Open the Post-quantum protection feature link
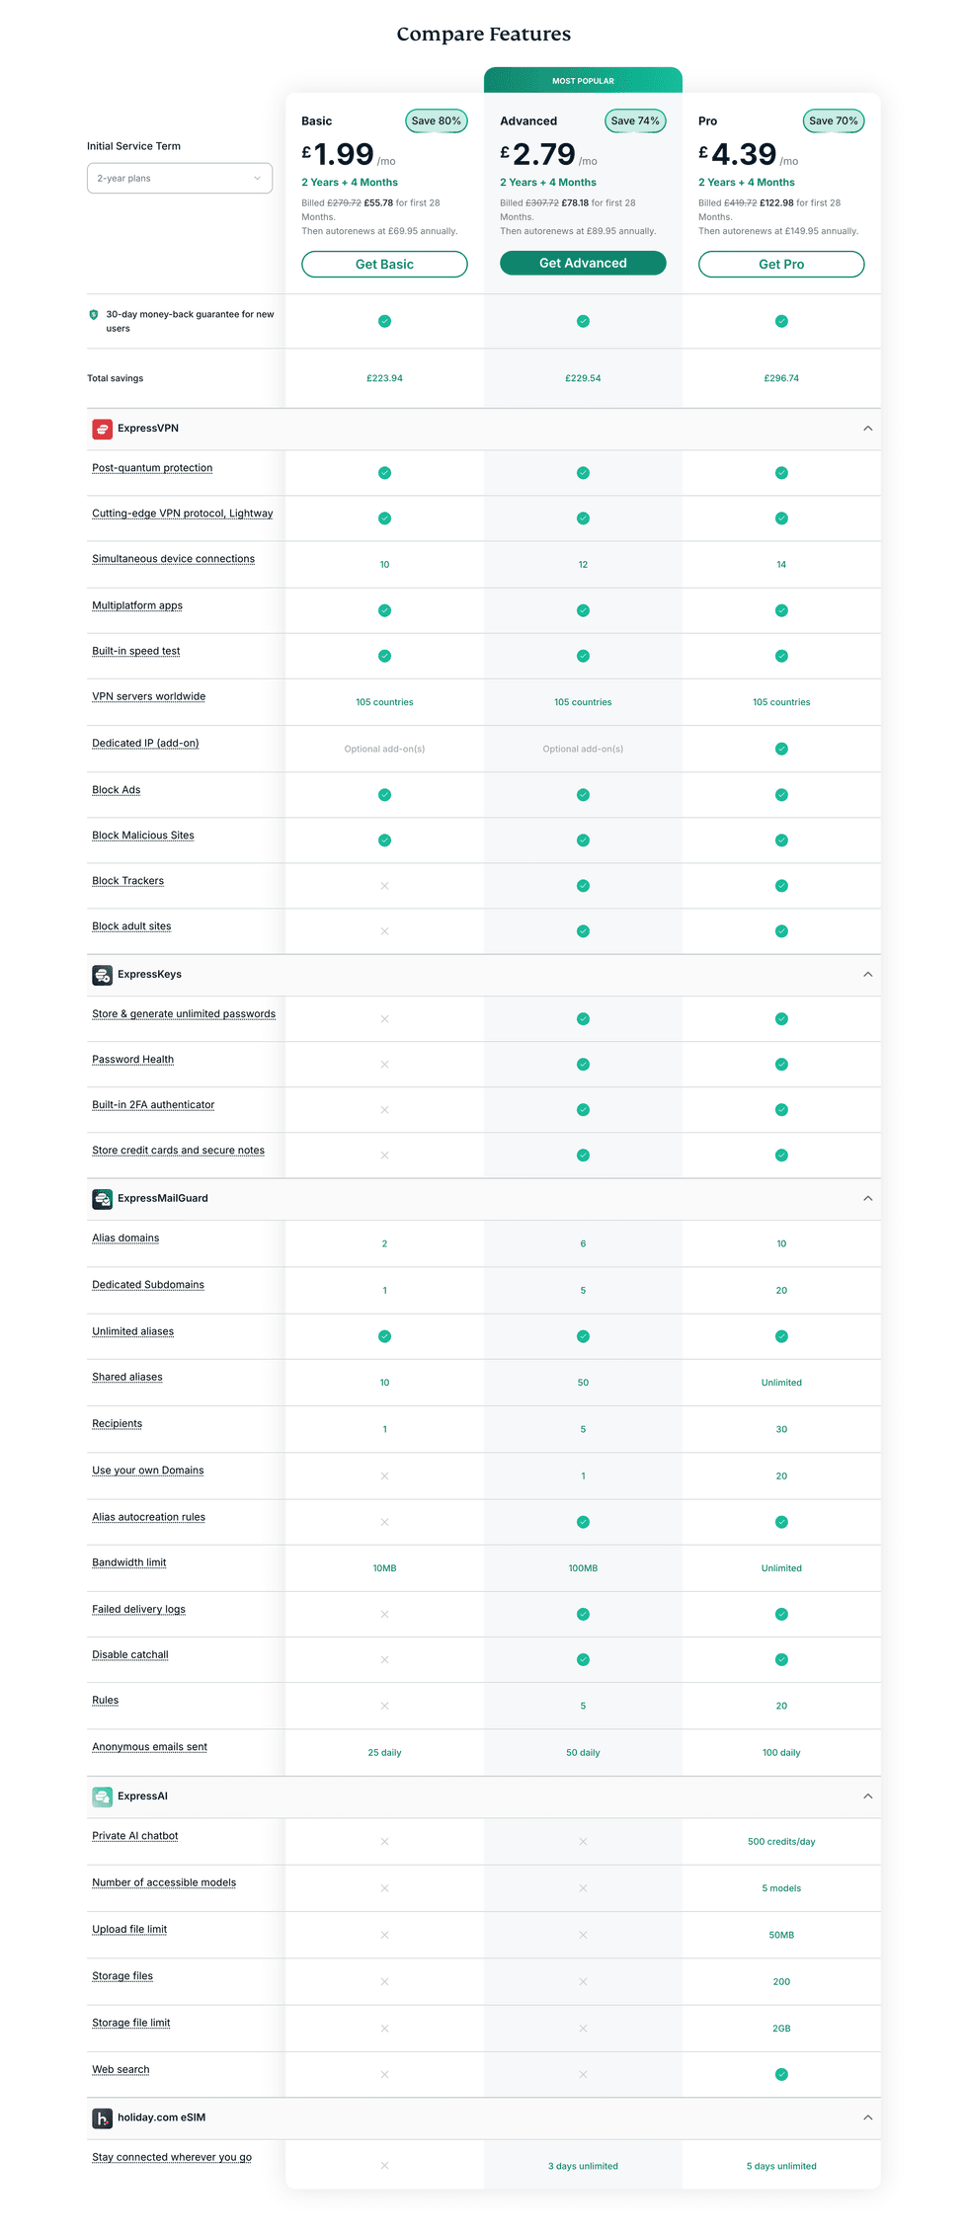 pos(152,468)
